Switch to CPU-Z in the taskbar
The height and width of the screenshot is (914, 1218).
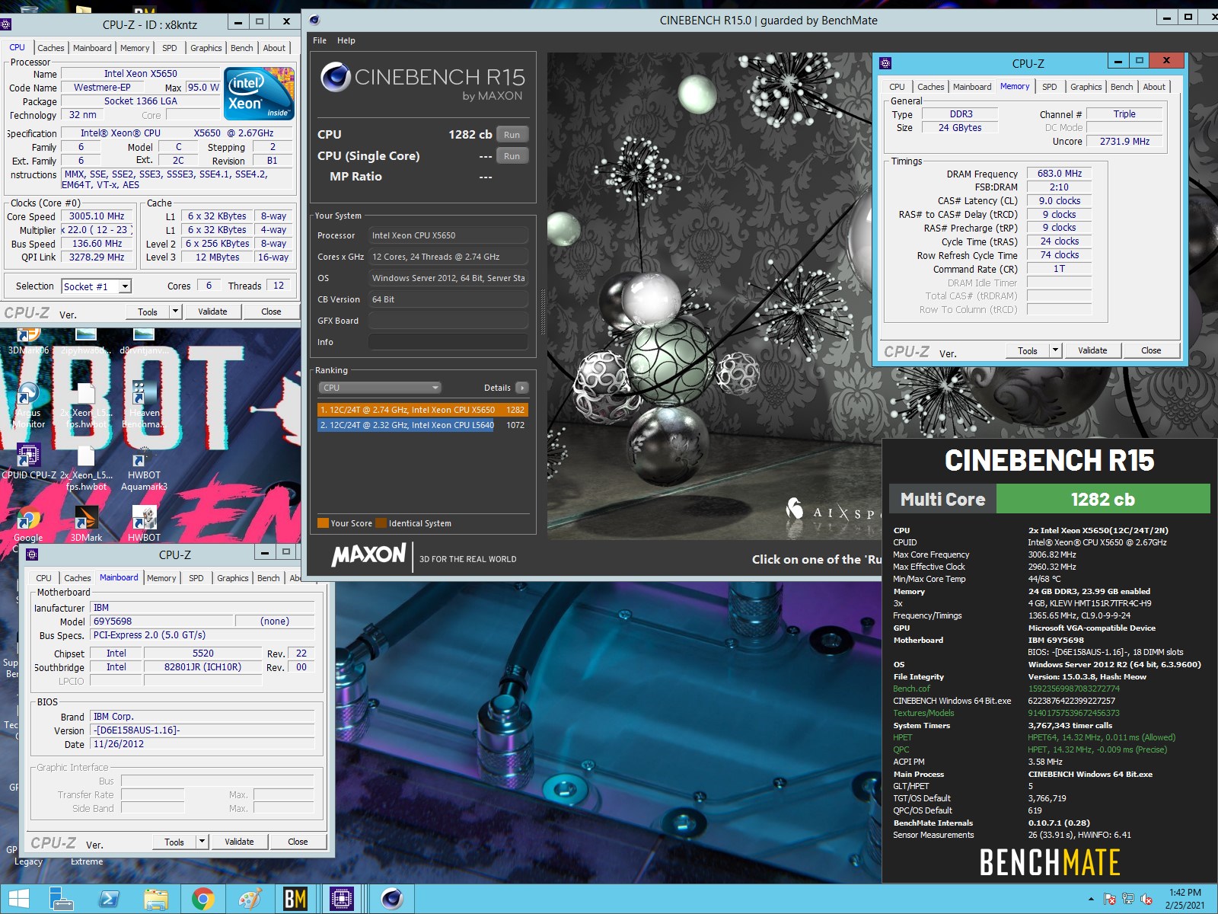[x=342, y=899]
